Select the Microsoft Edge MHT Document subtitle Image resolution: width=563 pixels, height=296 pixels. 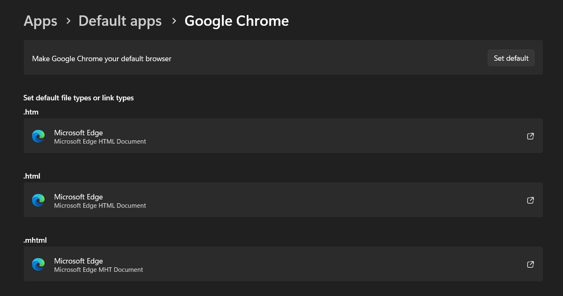pos(99,270)
